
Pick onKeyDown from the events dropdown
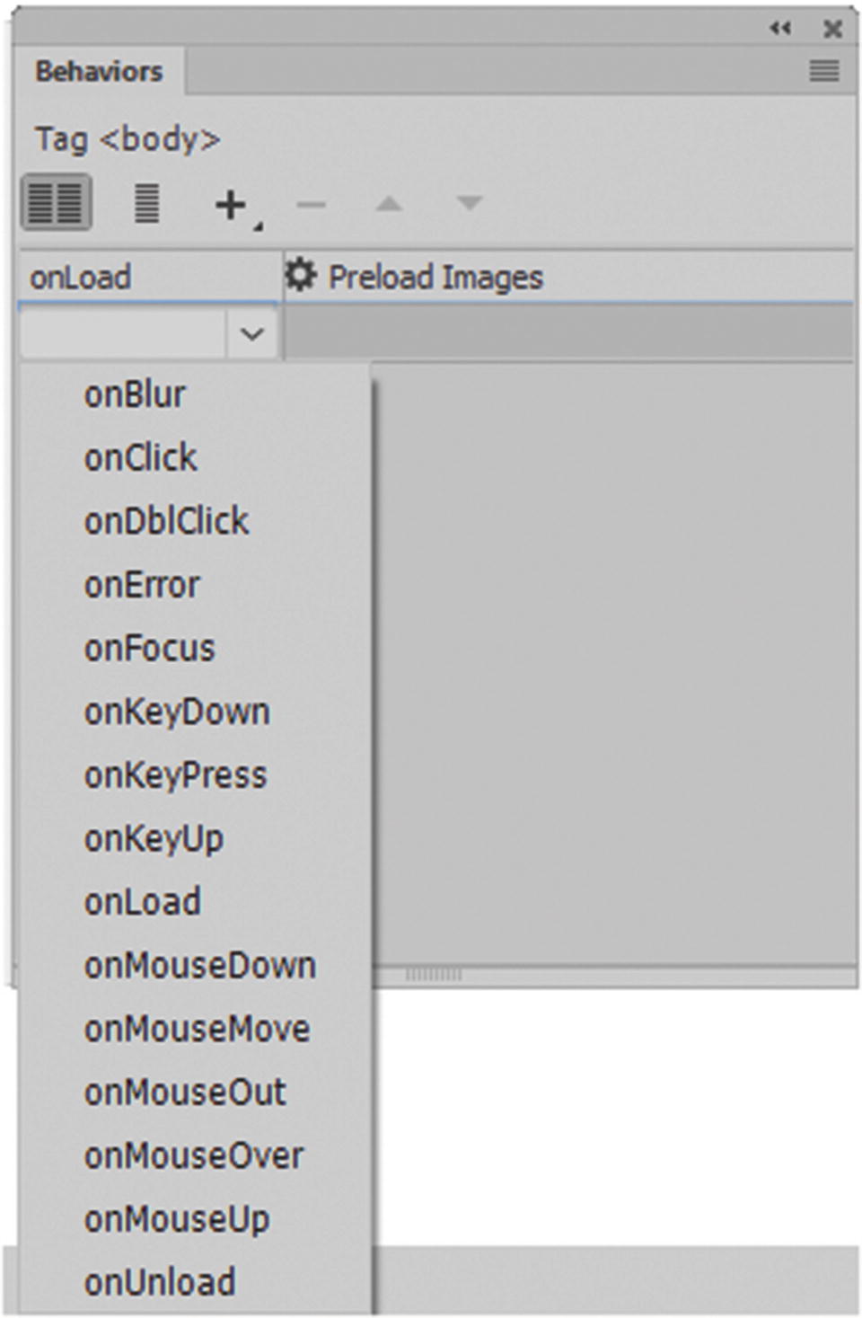coord(177,712)
